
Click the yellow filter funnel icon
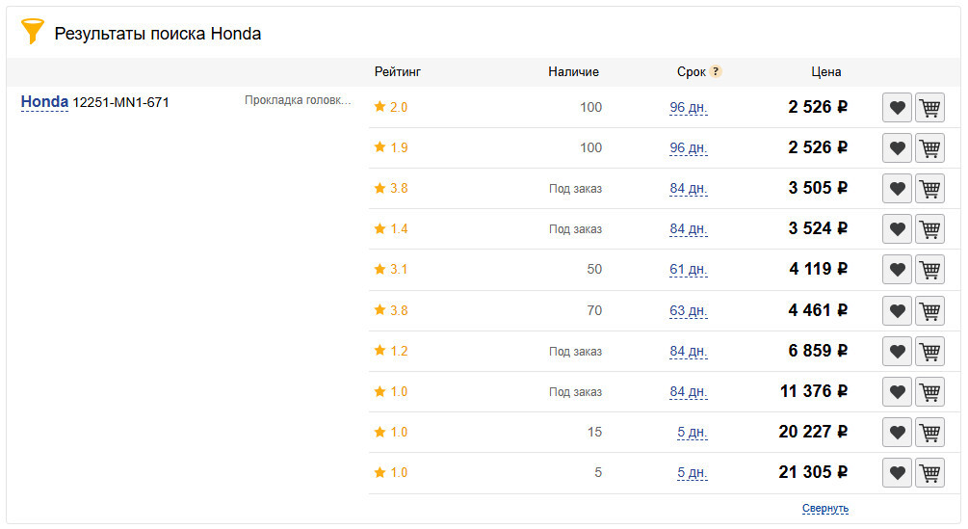[32, 31]
